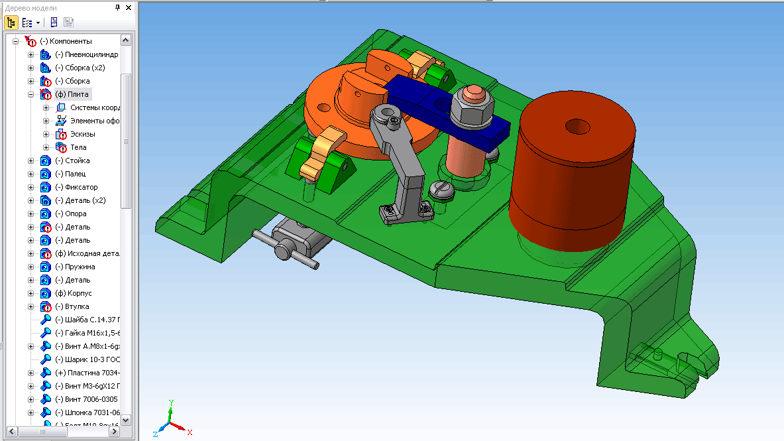Toggle the model tree structure view button
This screenshot has width=784, height=441.
[11, 23]
